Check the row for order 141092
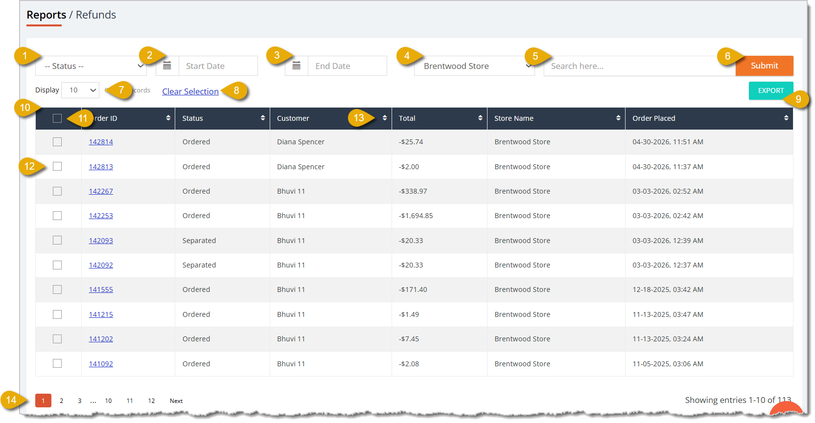The image size is (815, 423). 57,363
